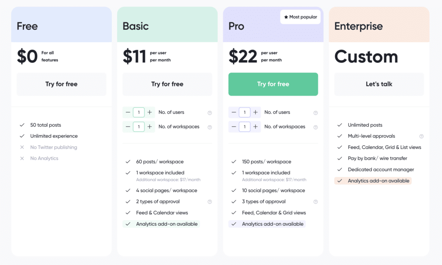The height and width of the screenshot is (265, 442).
Task: Click Try for free under Free plan
Action: pos(61,84)
